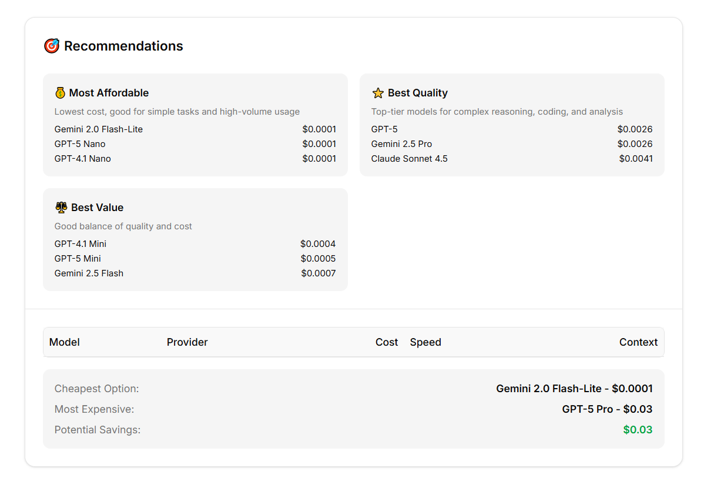Click GPT-5 Pro in the Most Expensive row
The image size is (704, 488).
(588, 409)
